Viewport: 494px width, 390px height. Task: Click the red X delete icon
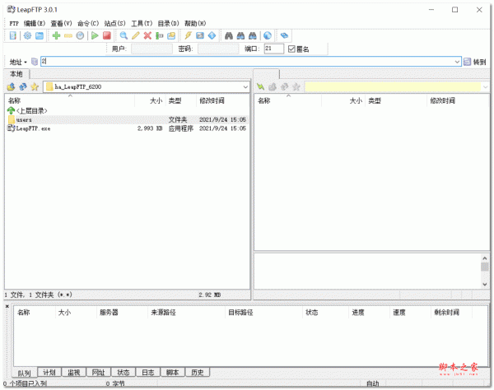point(147,35)
